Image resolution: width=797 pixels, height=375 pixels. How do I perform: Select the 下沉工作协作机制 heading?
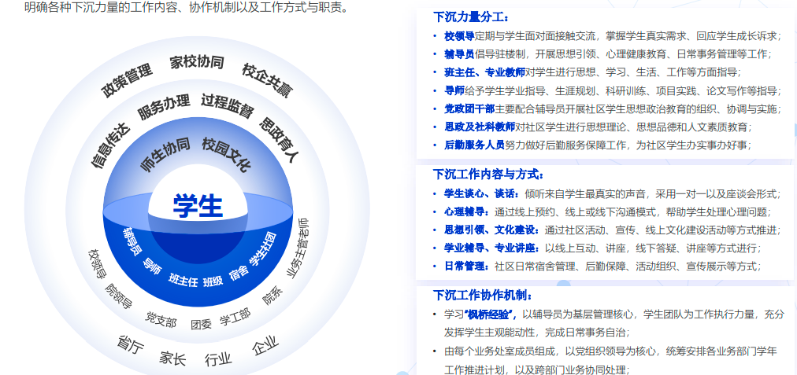483,294
